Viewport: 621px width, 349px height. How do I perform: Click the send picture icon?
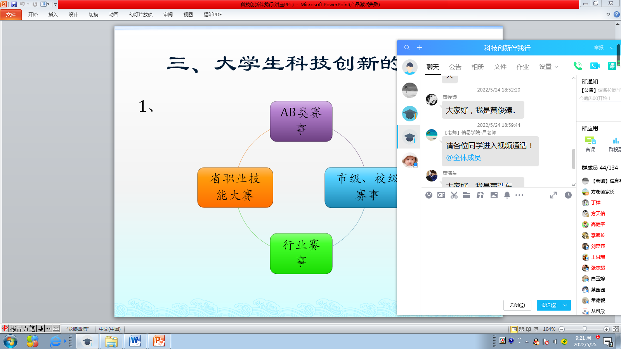pos(494,195)
